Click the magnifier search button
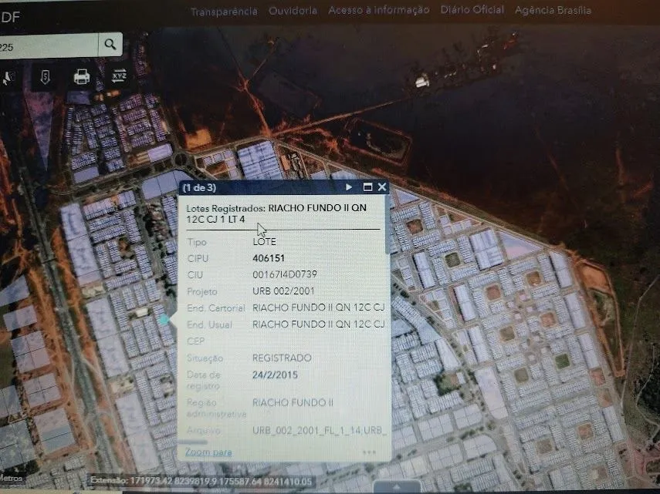 [x=110, y=44]
